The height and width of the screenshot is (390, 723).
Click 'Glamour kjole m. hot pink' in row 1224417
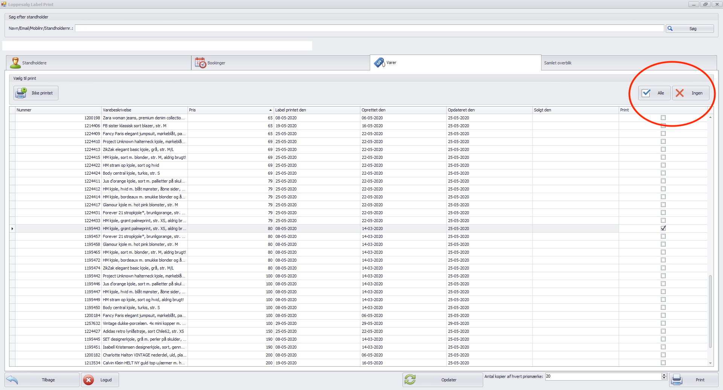pos(140,205)
